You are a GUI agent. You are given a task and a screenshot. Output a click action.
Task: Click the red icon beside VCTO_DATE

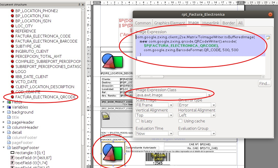click(12, 82)
